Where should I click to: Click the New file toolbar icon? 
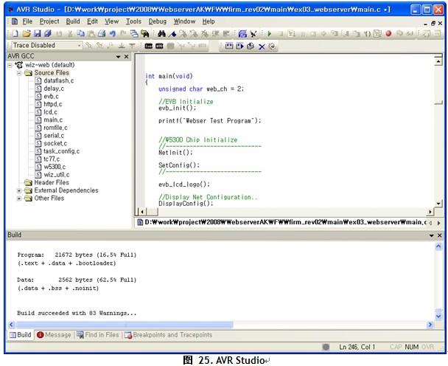click(15, 34)
